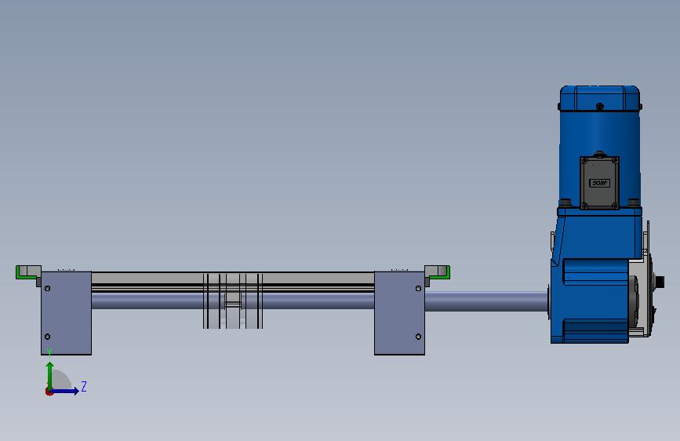Click the mirrored JSCC label plate

[x=599, y=183]
